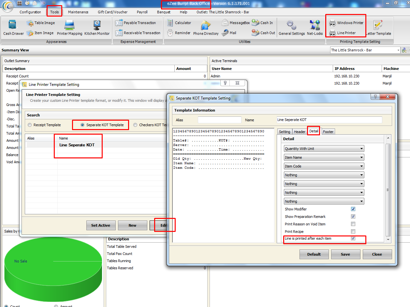Toggle Line is printed after each item
Screen dimensions: 410x307
tap(353, 239)
